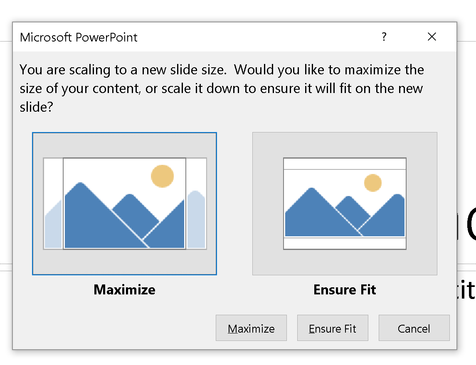Click the faded right overflow area in Maximize preview
Viewport: 476px width, 365px height.
pos(196,220)
